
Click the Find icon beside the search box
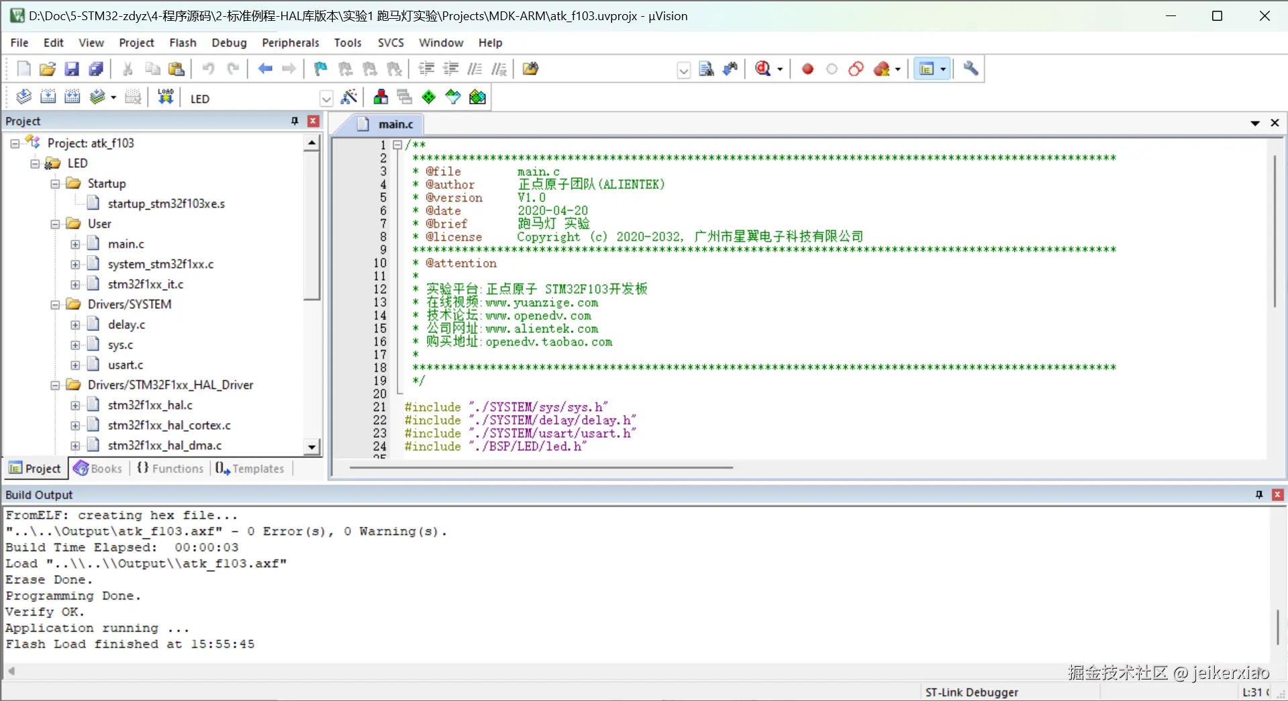[x=706, y=69]
